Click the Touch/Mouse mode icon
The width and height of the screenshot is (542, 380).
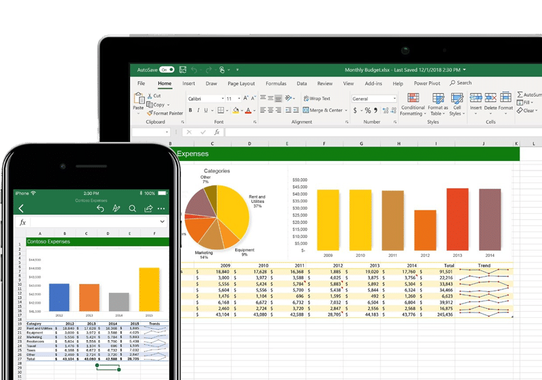[x=222, y=70]
